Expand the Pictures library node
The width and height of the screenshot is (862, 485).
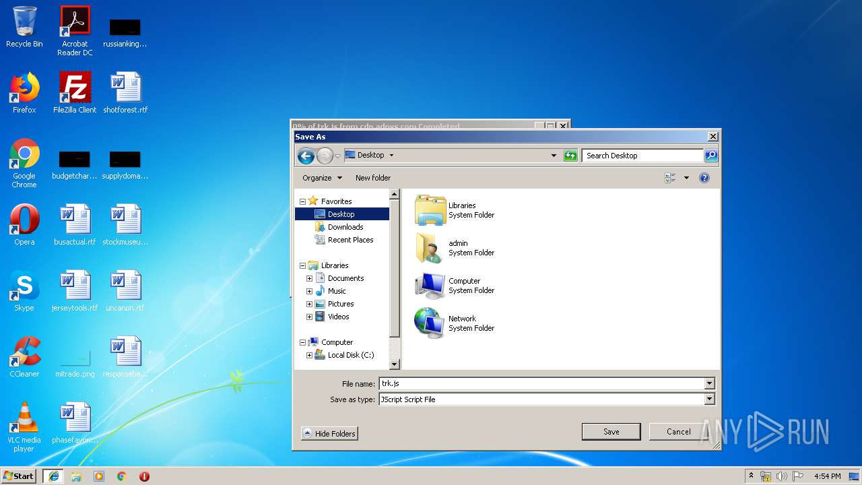309,304
